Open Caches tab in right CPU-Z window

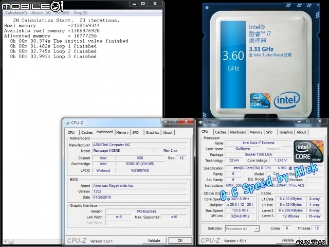(221, 132)
